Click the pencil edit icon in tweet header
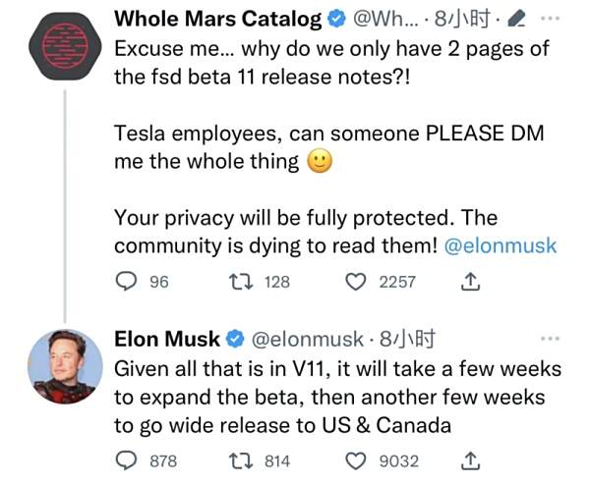This screenshot has height=485, width=590. coord(519,19)
